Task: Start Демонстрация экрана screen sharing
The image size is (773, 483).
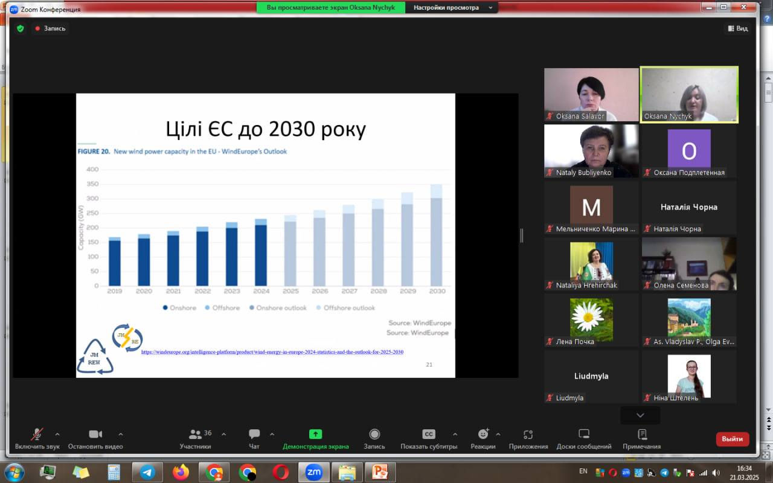Action: pyautogui.click(x=316, y=439)
